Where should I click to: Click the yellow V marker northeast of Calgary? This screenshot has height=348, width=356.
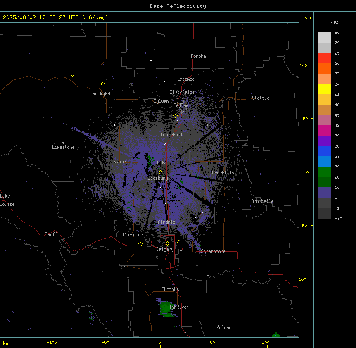point(177,241)
